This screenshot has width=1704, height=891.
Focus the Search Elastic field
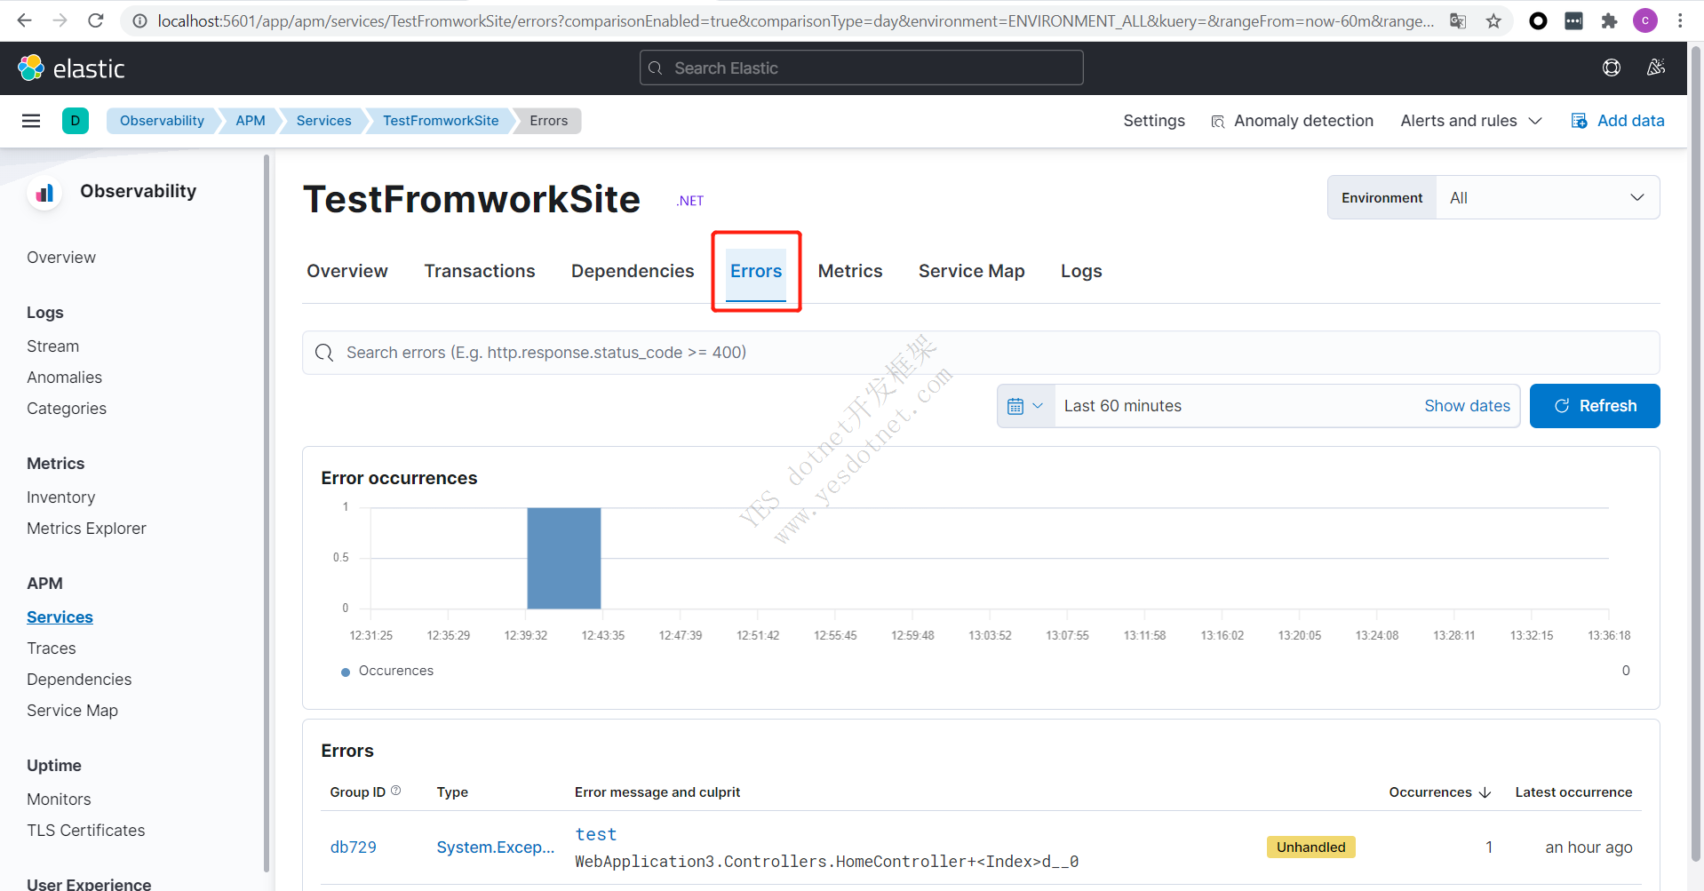861,68
